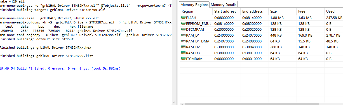Click the RAM_D1_DMA region memory icon
343x105 pixels.
point(184,41)
